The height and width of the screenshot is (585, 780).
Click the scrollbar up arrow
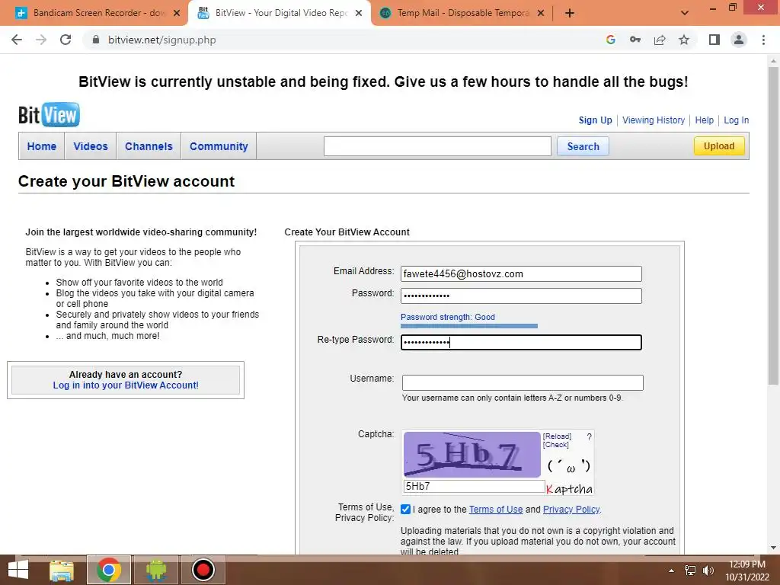[773, 61]
